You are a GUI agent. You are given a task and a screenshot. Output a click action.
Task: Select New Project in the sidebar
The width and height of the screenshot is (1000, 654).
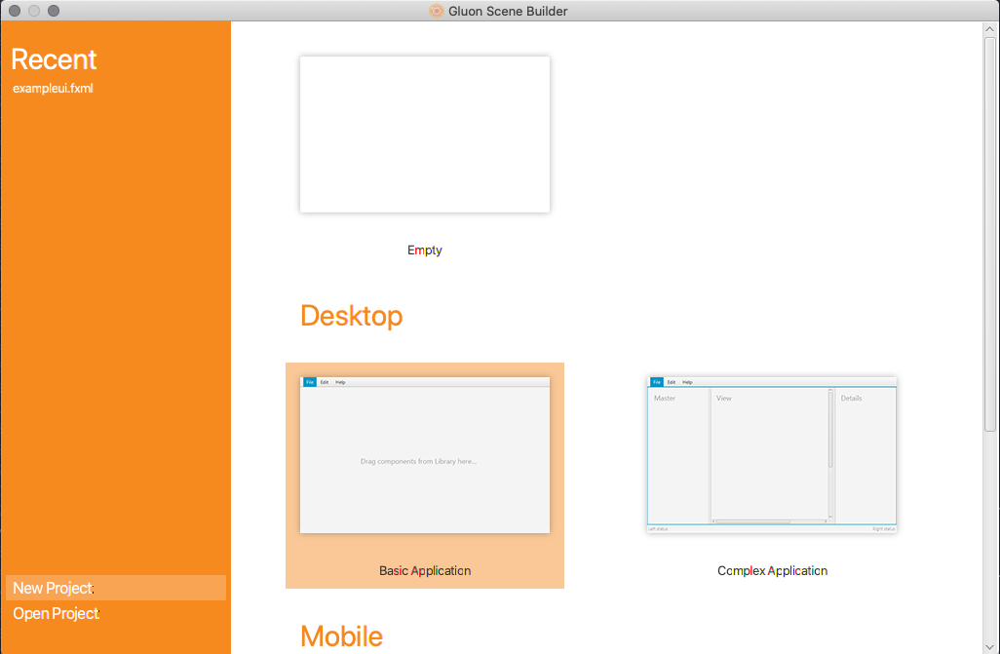pos(116,588)
